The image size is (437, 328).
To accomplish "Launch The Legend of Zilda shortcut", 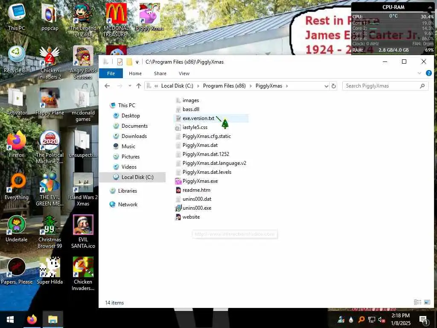I will [x=83, y=20].
